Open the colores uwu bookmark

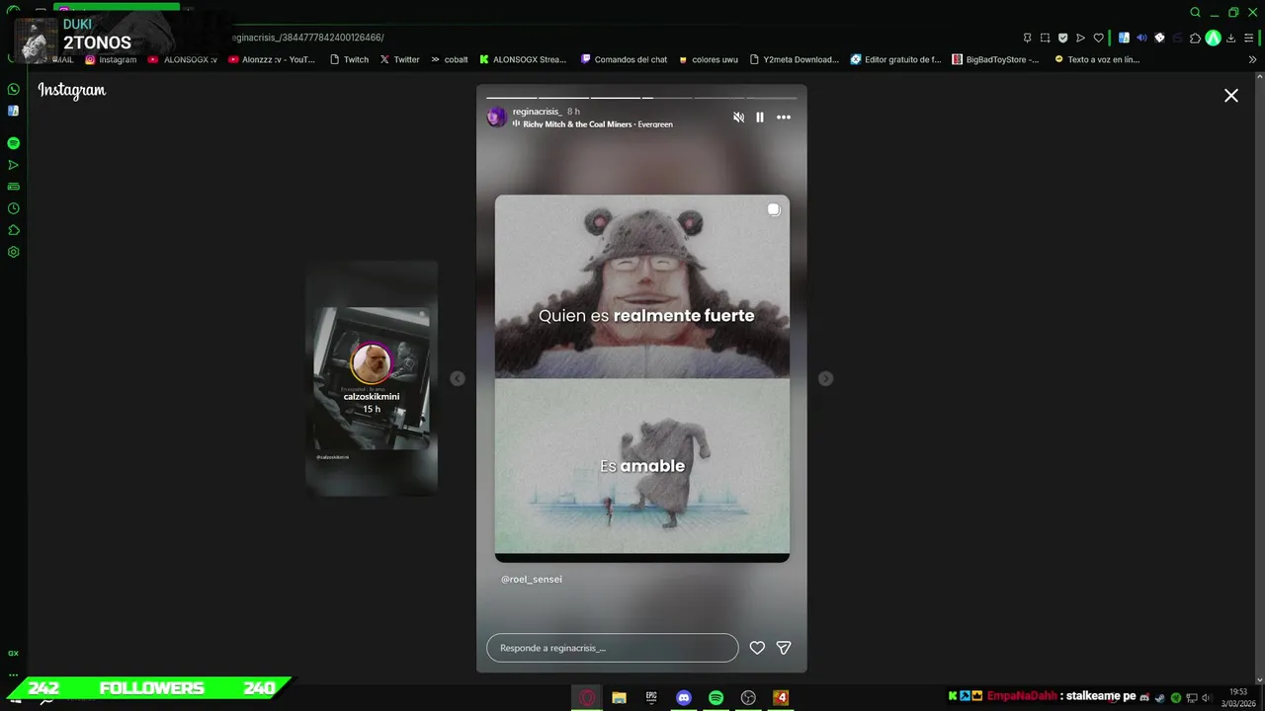tap(708, 59)
